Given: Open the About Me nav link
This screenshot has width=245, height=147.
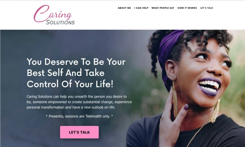Looking at the screenshot, I should (x=124, y=8).
